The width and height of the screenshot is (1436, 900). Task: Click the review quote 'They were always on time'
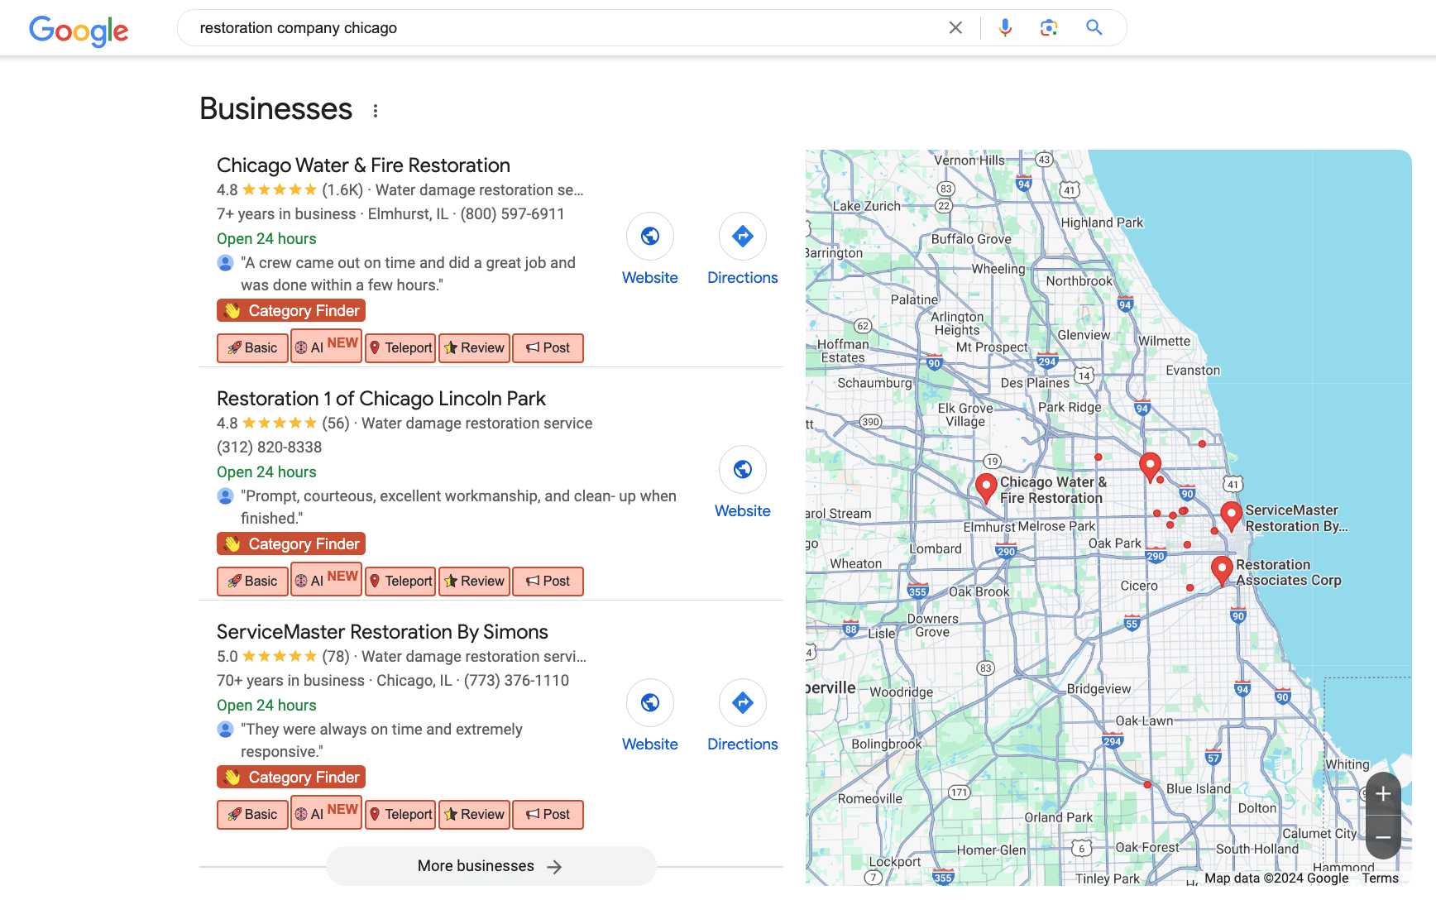pos(381,740)
